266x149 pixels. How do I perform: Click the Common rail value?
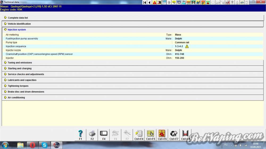pos(182,42)
